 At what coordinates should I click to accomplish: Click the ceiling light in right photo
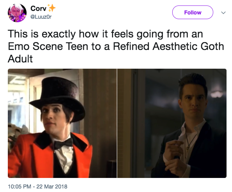[x=217, y=94]
